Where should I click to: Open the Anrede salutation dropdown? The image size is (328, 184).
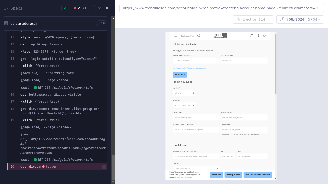click(x=184, y=105)
